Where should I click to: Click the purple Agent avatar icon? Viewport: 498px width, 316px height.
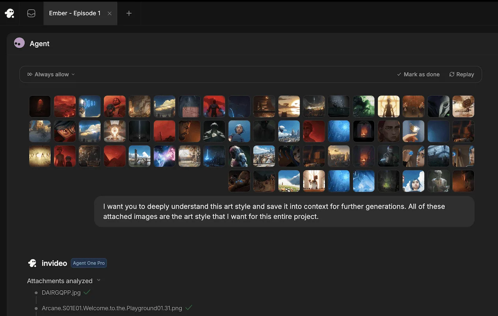click(x=19, y=43)
